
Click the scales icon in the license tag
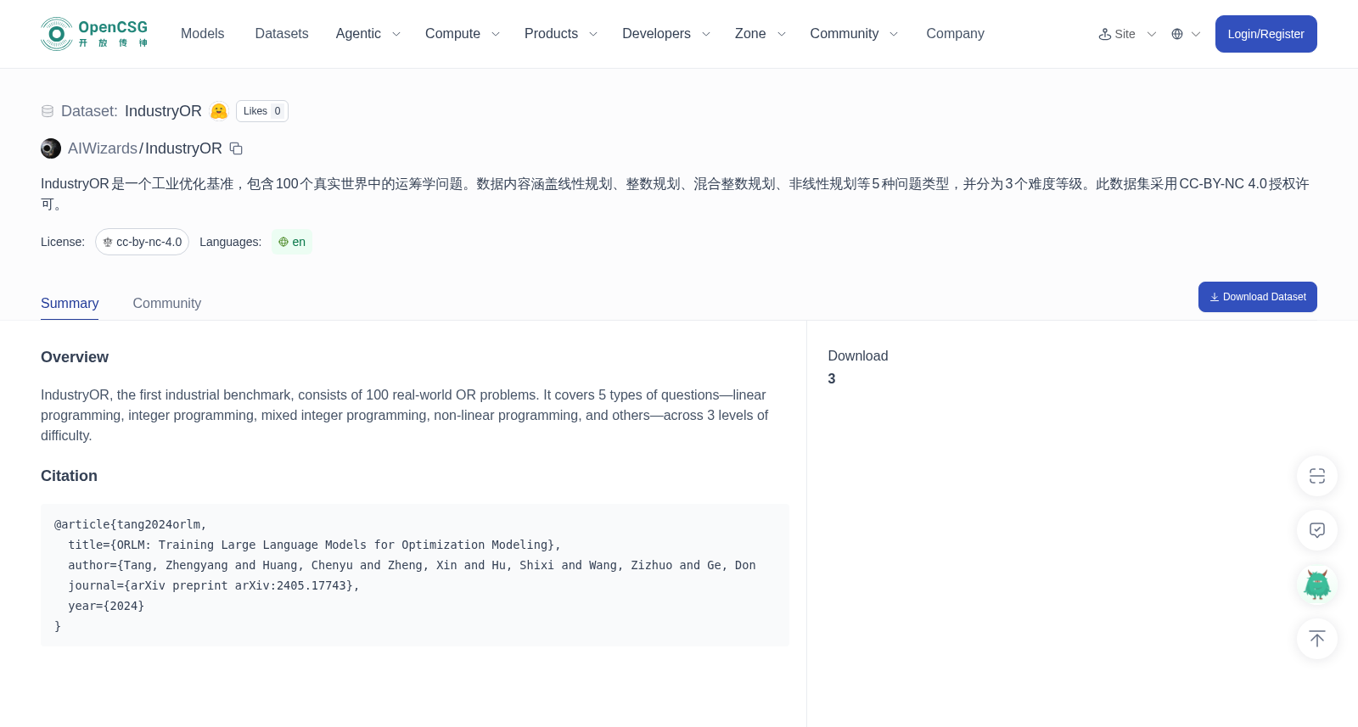pos(108,243)
